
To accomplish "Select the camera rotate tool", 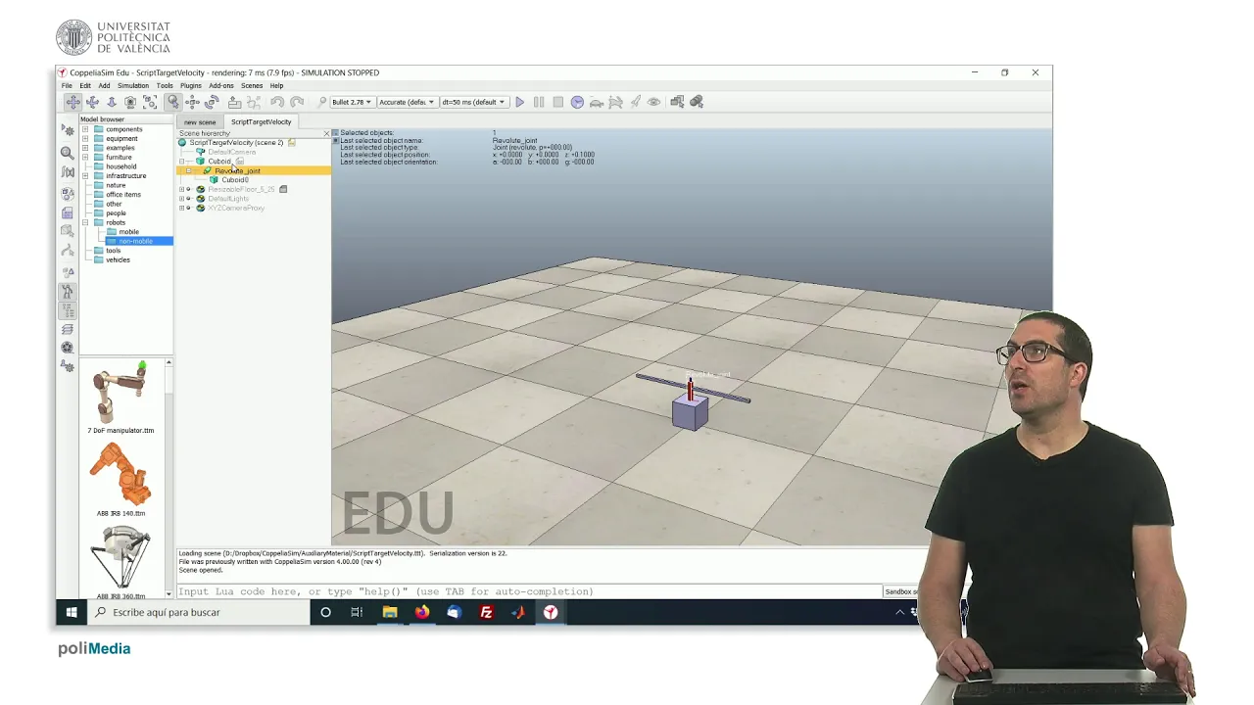I will [x=92, y=102].
